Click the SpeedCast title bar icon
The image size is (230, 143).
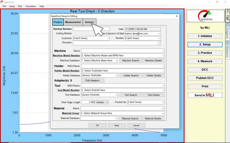(x=2, y=2)
